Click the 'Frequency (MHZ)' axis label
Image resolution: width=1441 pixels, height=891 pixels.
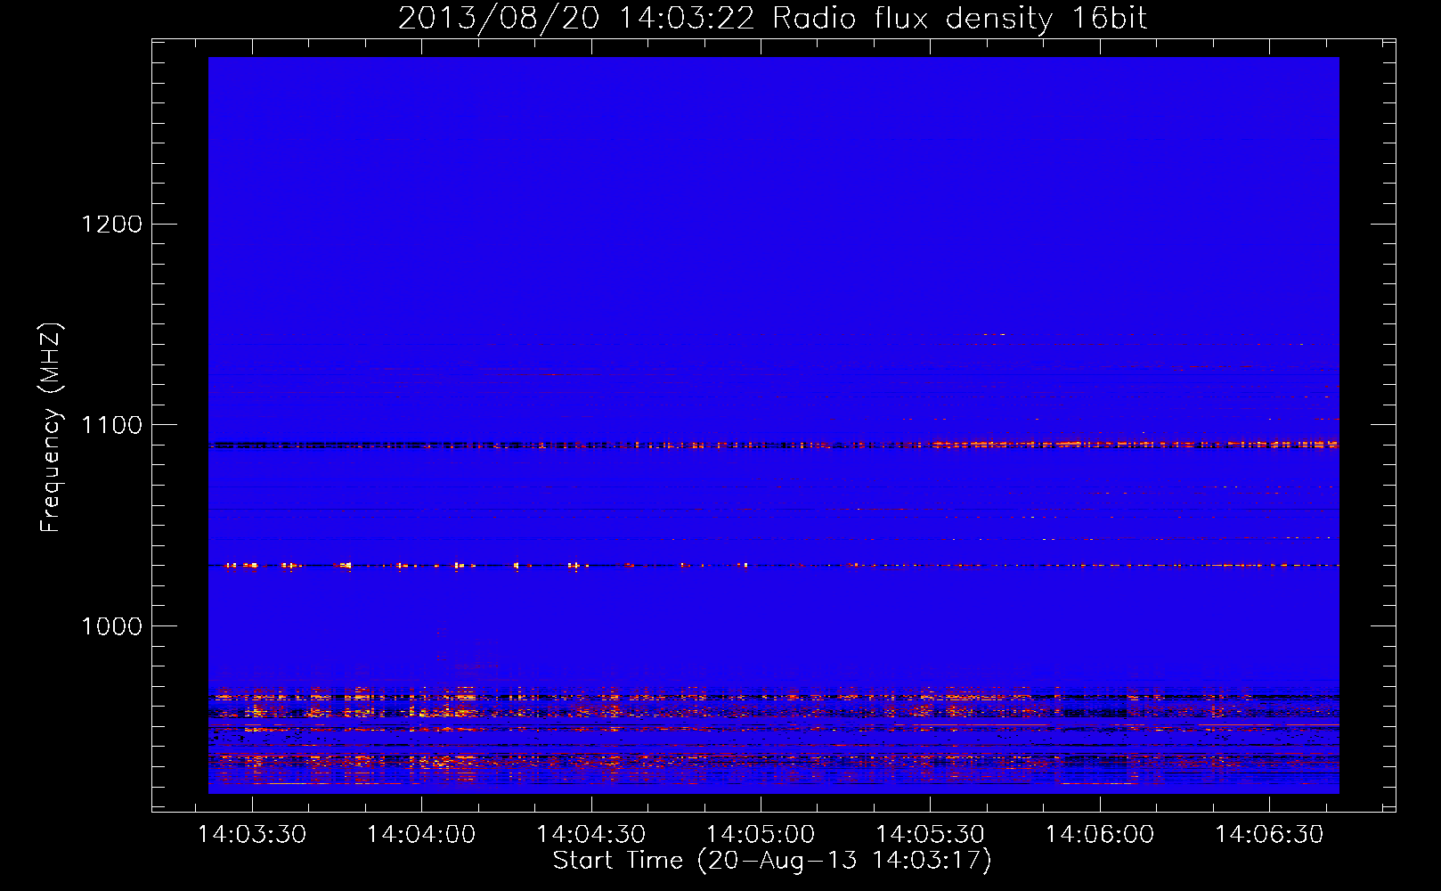click(52, 428)
